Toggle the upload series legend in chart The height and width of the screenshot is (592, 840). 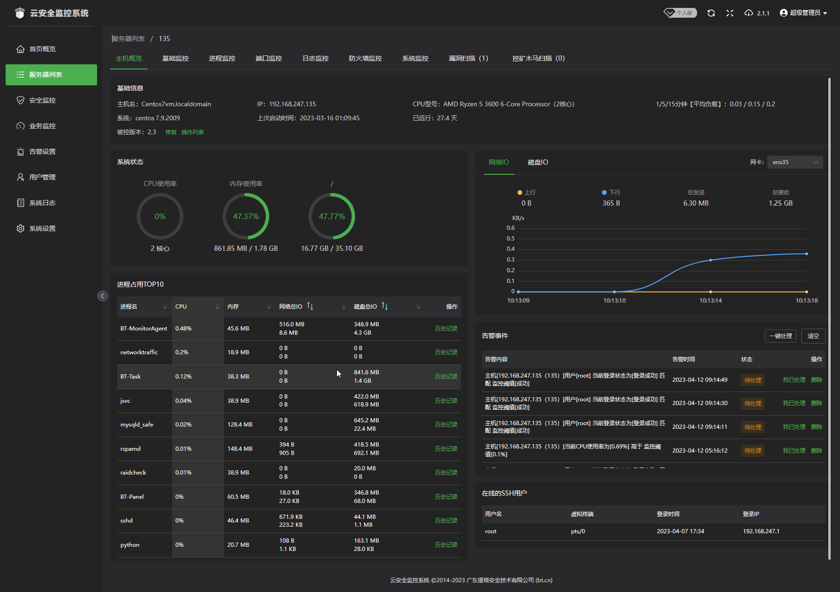click(x=526, y=193)
